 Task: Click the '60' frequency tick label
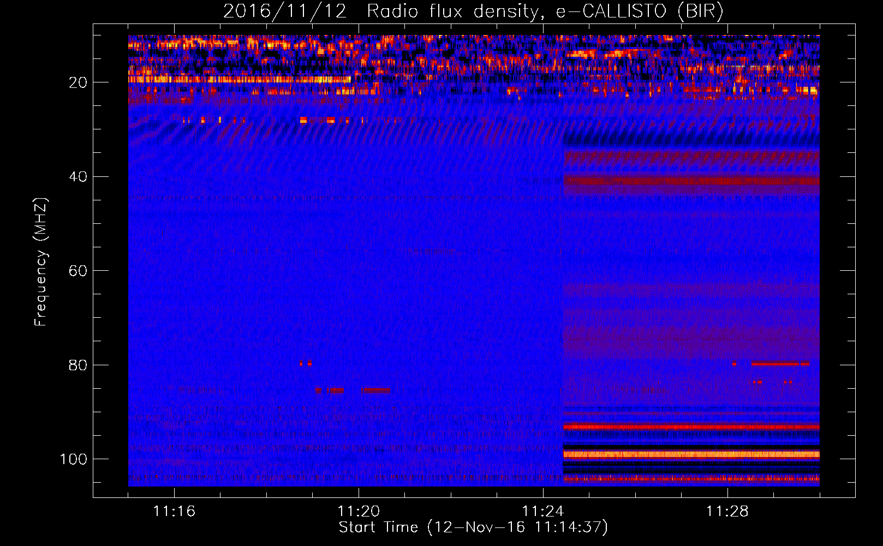(78, 271)
